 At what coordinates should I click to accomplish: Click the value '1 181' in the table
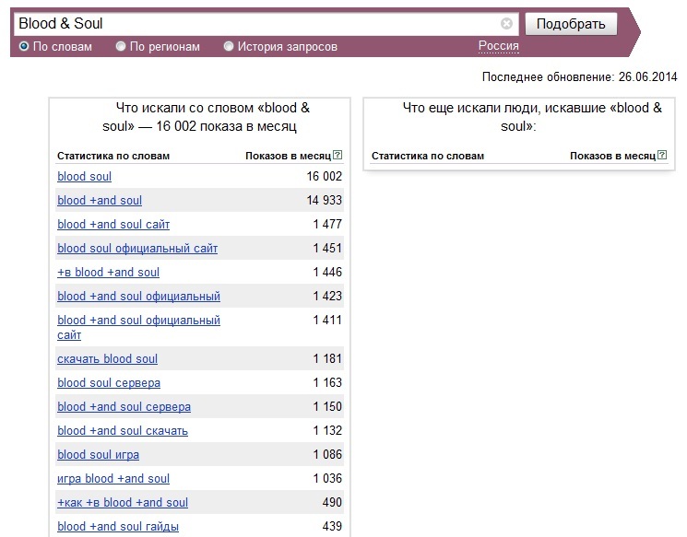click(327, 359)
